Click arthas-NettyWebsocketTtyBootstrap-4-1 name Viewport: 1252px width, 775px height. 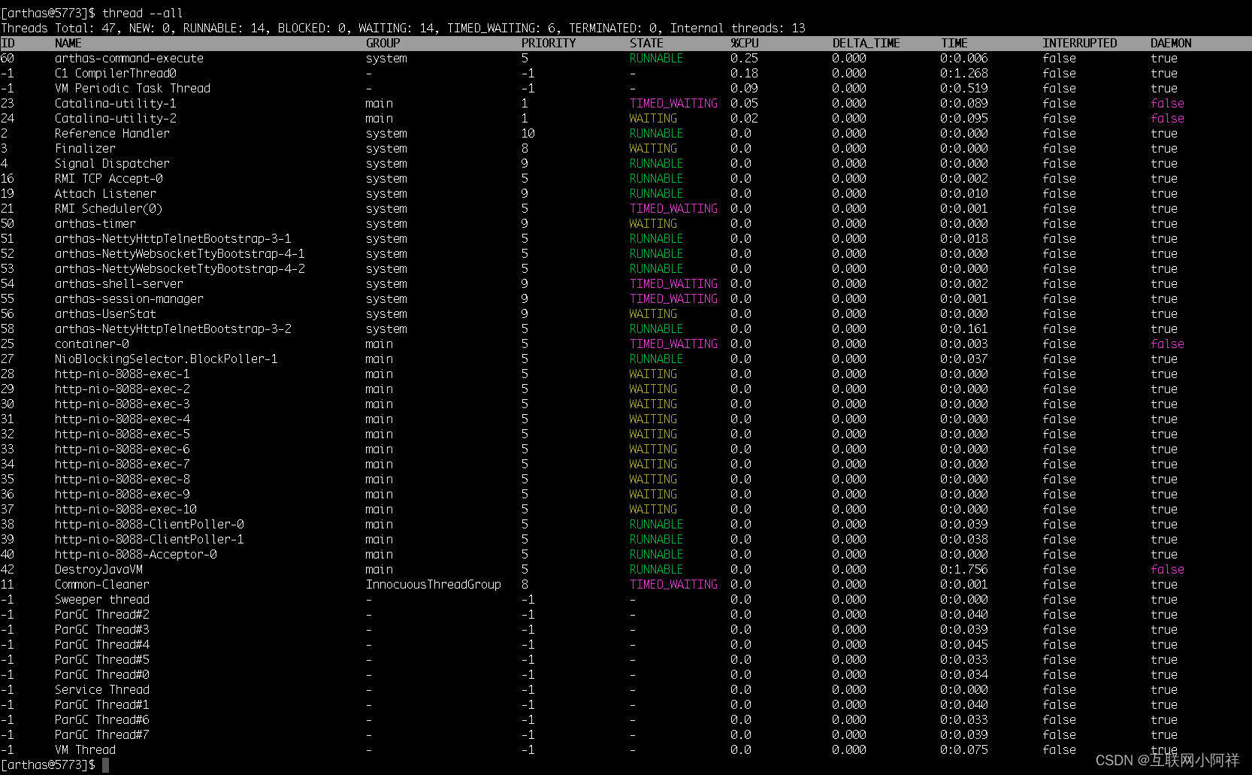180,253
